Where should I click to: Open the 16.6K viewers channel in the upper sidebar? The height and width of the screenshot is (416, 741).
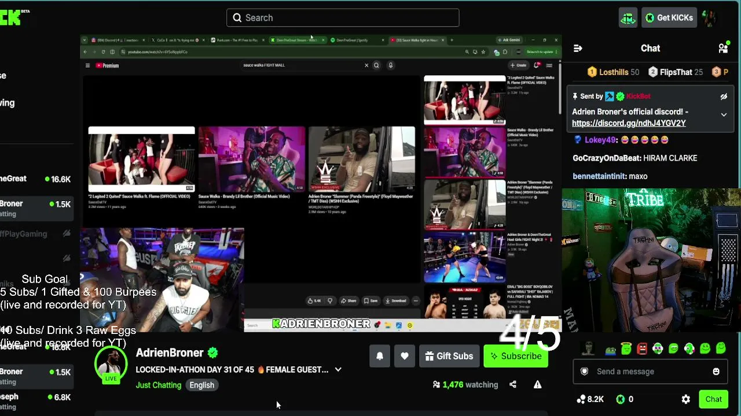click(x=36, y=179)
